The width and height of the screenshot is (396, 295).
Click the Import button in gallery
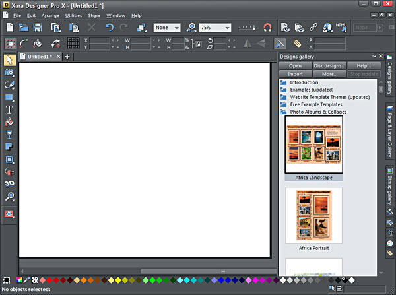point(295,74)
